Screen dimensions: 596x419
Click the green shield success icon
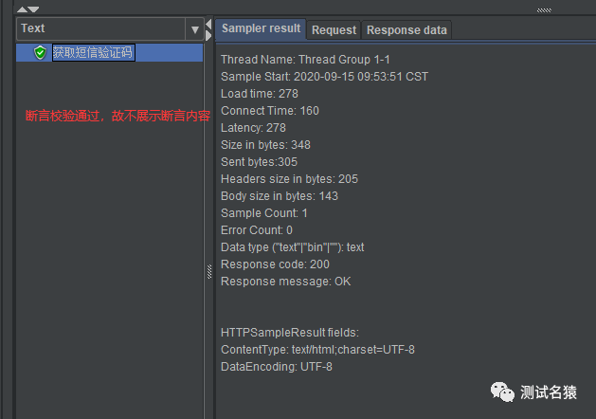40,52
